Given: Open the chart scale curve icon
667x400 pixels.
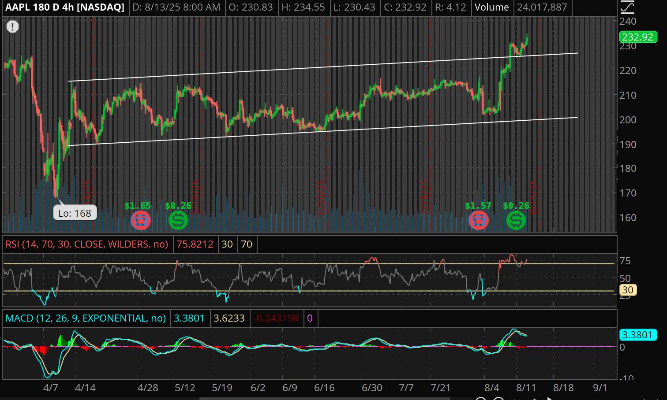Looking at the screenshot, I should pos(627,7).
